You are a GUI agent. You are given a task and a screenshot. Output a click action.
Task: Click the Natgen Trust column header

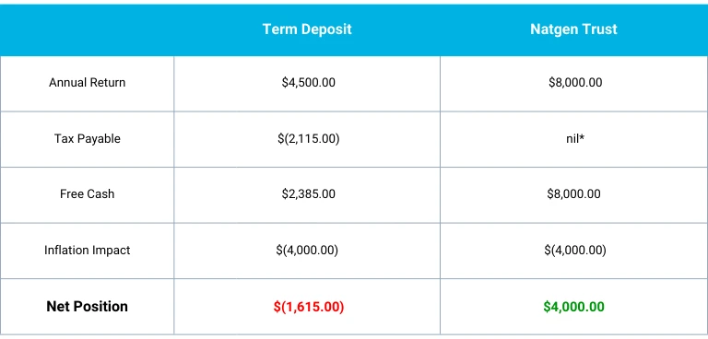pyautogui.click(x=573, y=29)
